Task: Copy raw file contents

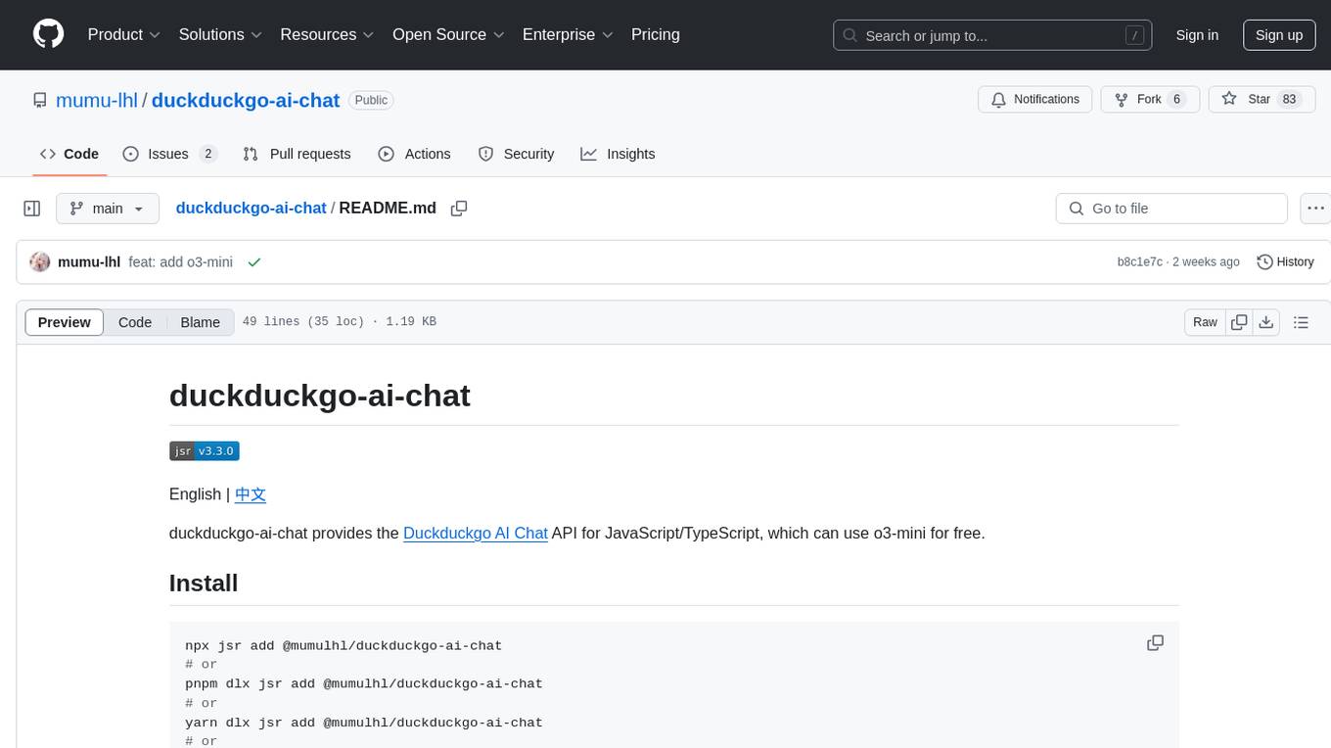Action: 1239,322
